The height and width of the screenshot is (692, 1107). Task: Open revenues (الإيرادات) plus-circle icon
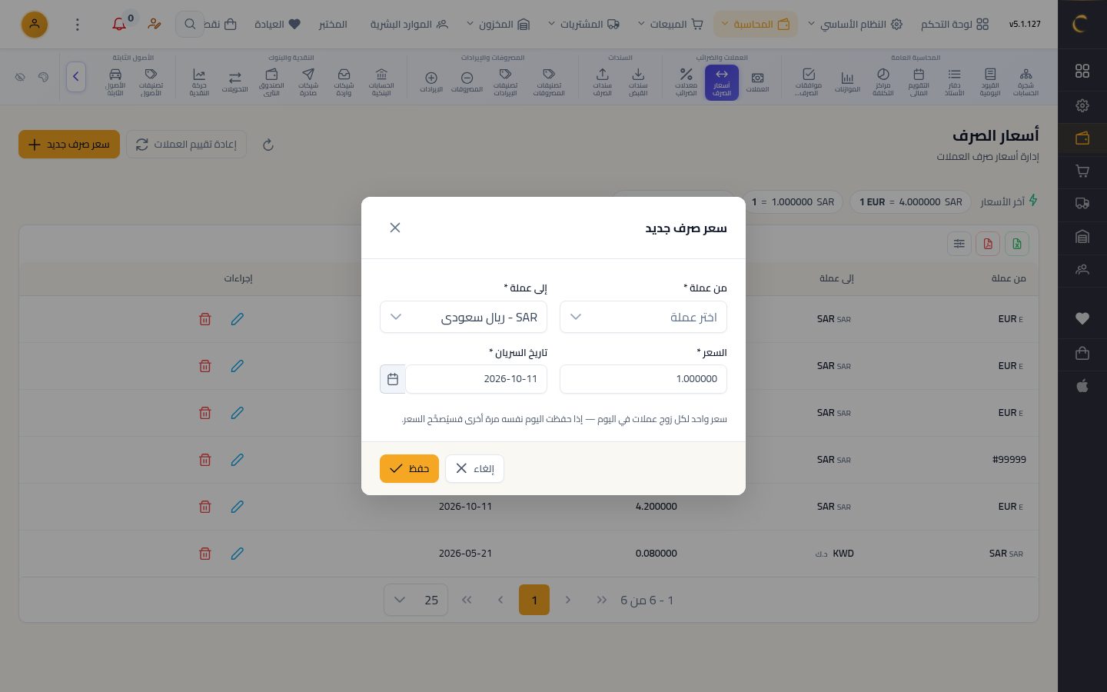(431, 82)
